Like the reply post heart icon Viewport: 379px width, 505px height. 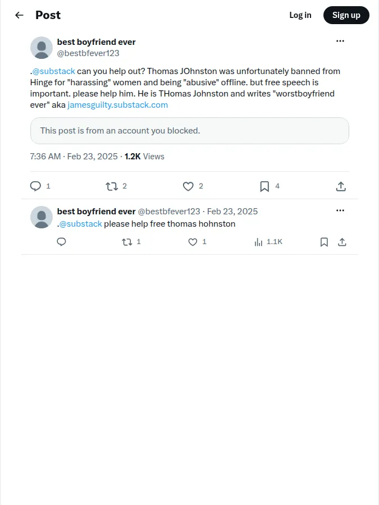pyautogui.click(x=193, y=242)
